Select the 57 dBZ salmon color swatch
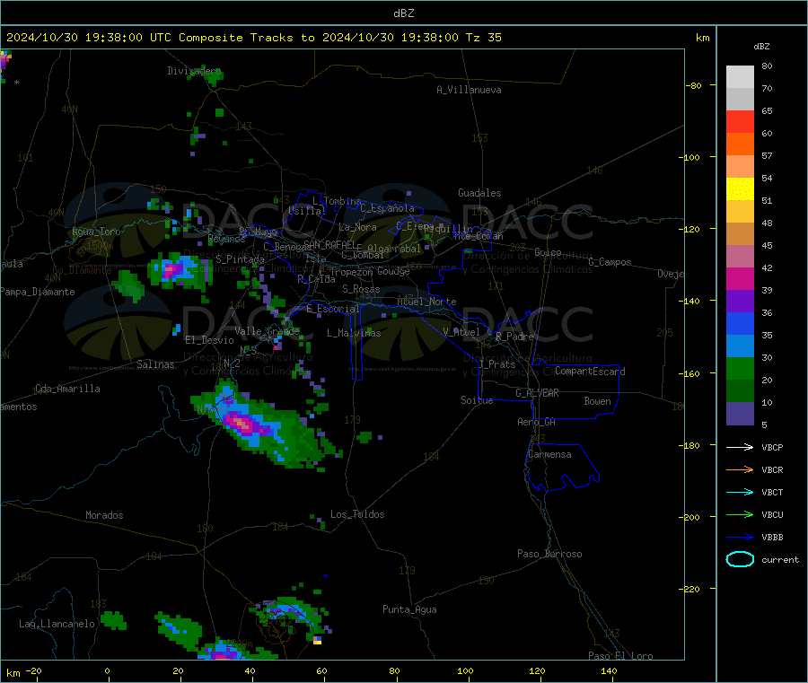The height and width of the screenshot is (683, 808). pos(740,167)
